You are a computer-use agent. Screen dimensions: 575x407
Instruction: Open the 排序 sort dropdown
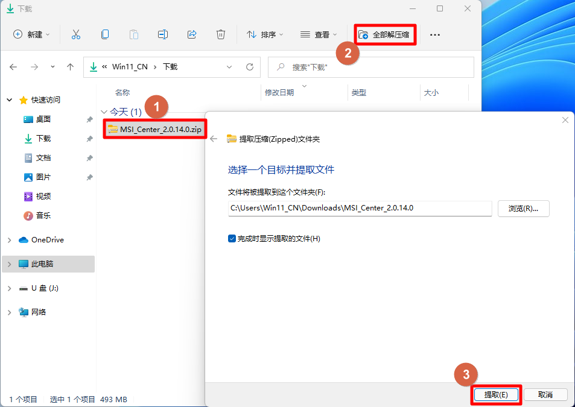point(265,34)
